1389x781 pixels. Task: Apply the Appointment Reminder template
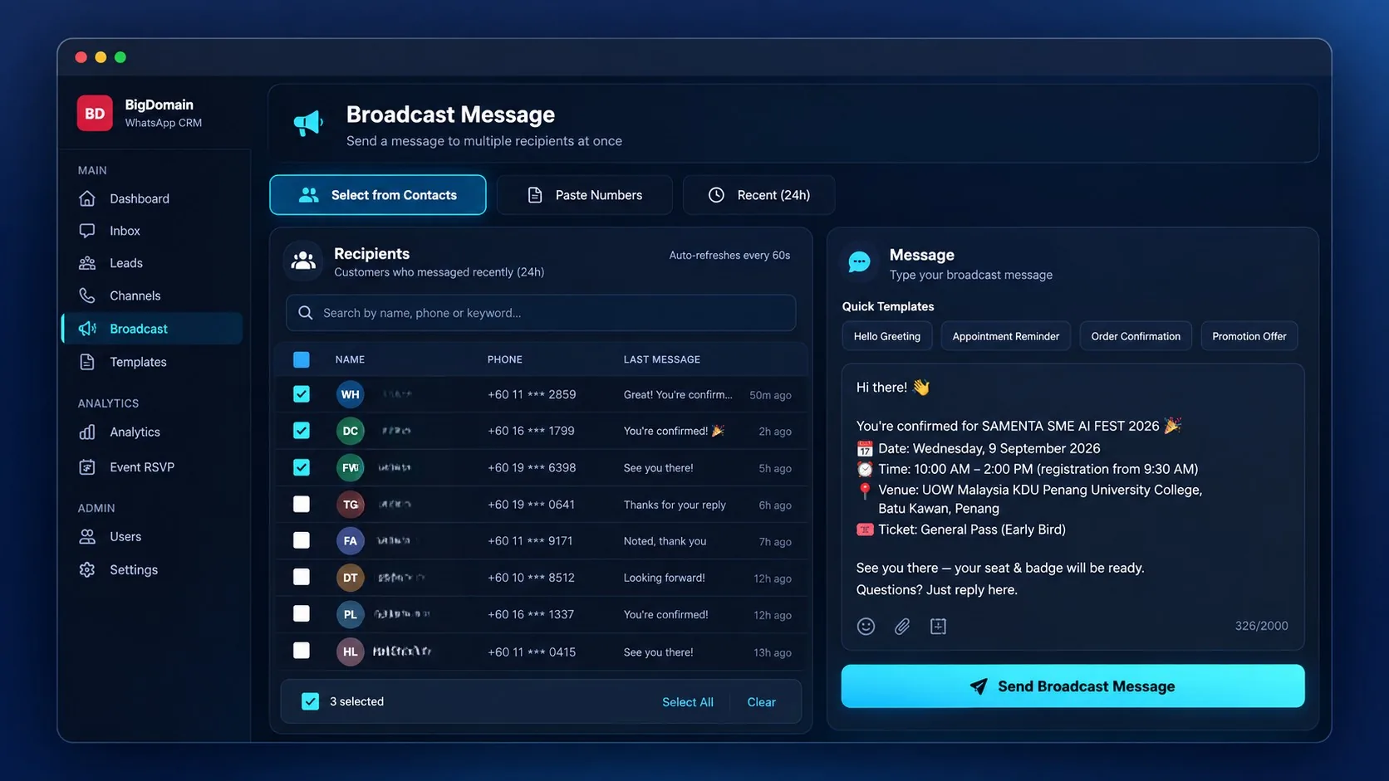pos(1006,336)
